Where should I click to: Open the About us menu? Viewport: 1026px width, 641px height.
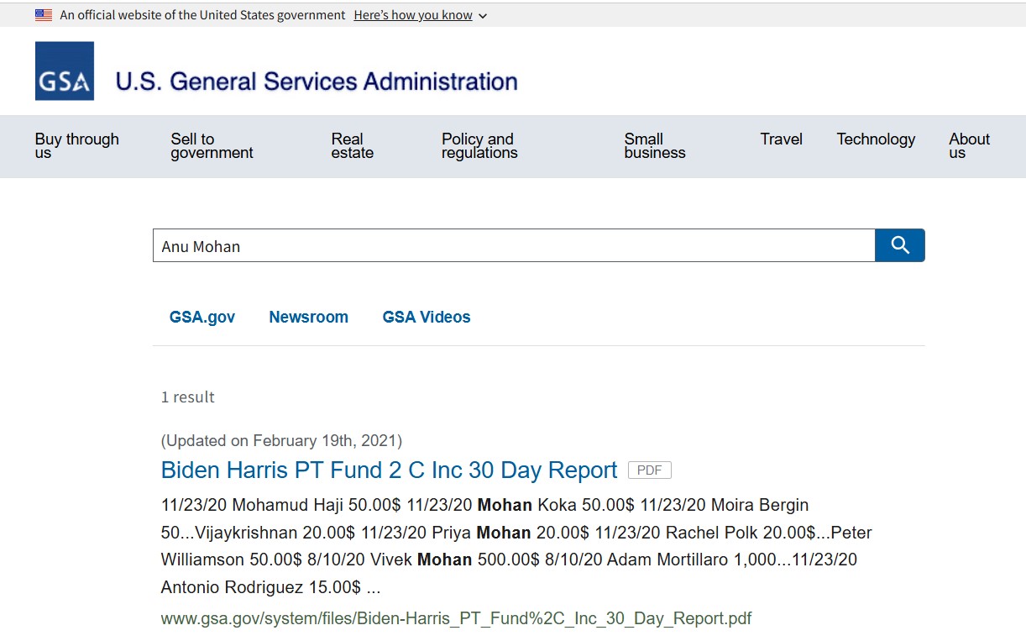(x=969, y=146)
